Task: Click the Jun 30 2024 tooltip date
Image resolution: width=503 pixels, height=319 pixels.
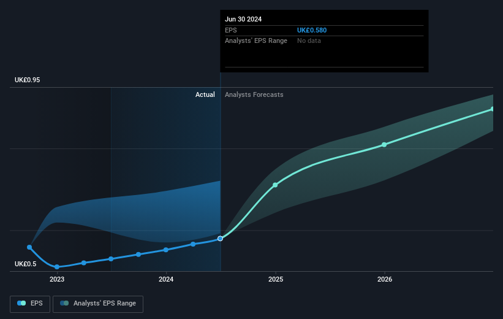Action: tap(243, 19)
